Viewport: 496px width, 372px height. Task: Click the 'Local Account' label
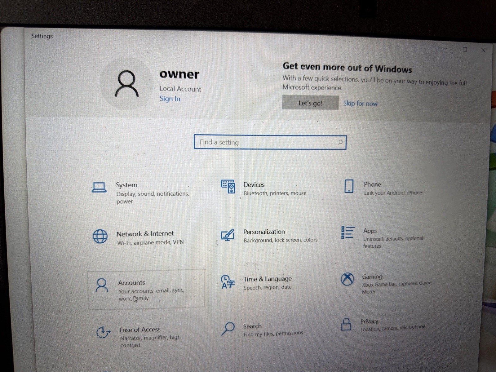pos(180,89)
